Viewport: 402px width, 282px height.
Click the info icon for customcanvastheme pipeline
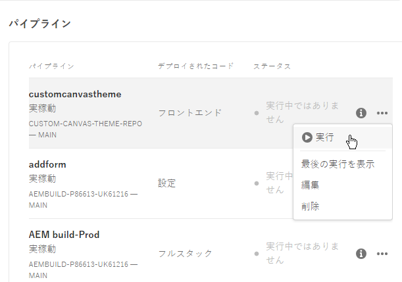361,113
